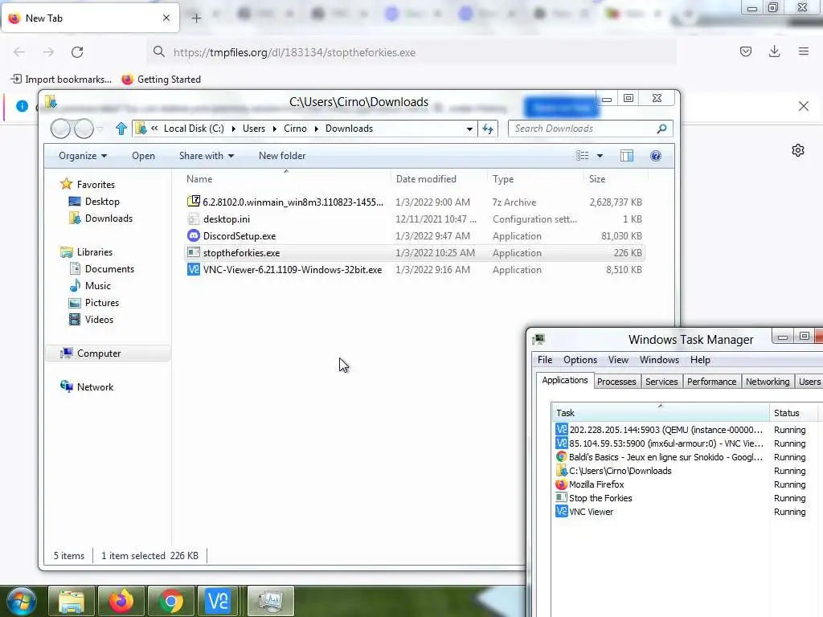Open the Share with dropdown
Viewport: 823px width, 617px height.
point(207,156)
